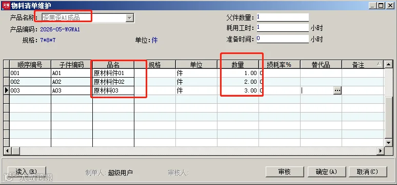The height and width of the screenshot is (185, 397).
Task: Click the current-row arrow indicator of row 003
Action: [6, 90]
